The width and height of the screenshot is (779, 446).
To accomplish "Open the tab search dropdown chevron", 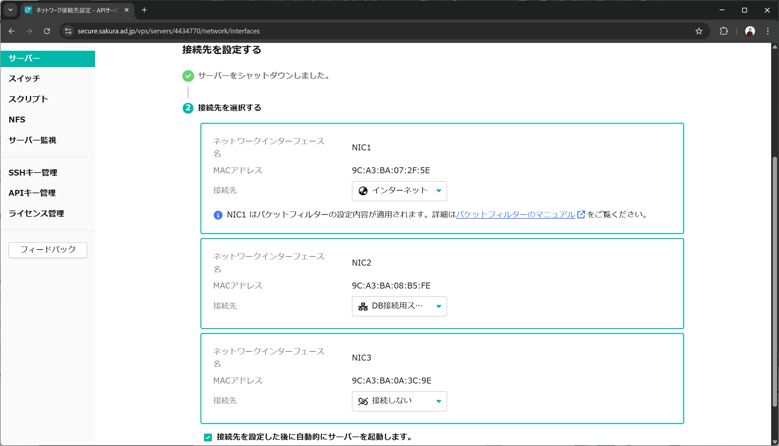I will point(10,10).
